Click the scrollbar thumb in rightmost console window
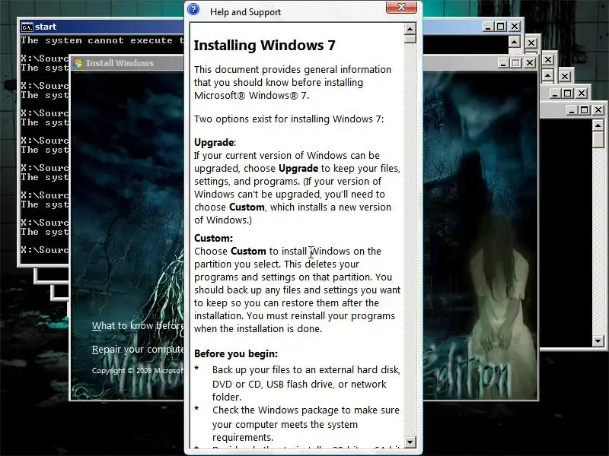The width and height of the screenshot is (609, 456). pyautogui.click(x=598, y=140)
